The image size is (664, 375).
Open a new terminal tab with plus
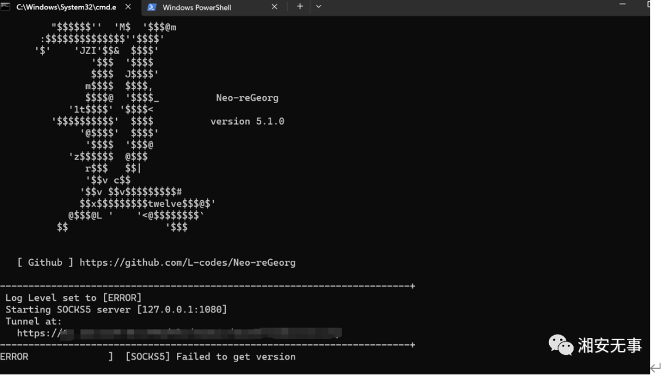tap(300, 6)
